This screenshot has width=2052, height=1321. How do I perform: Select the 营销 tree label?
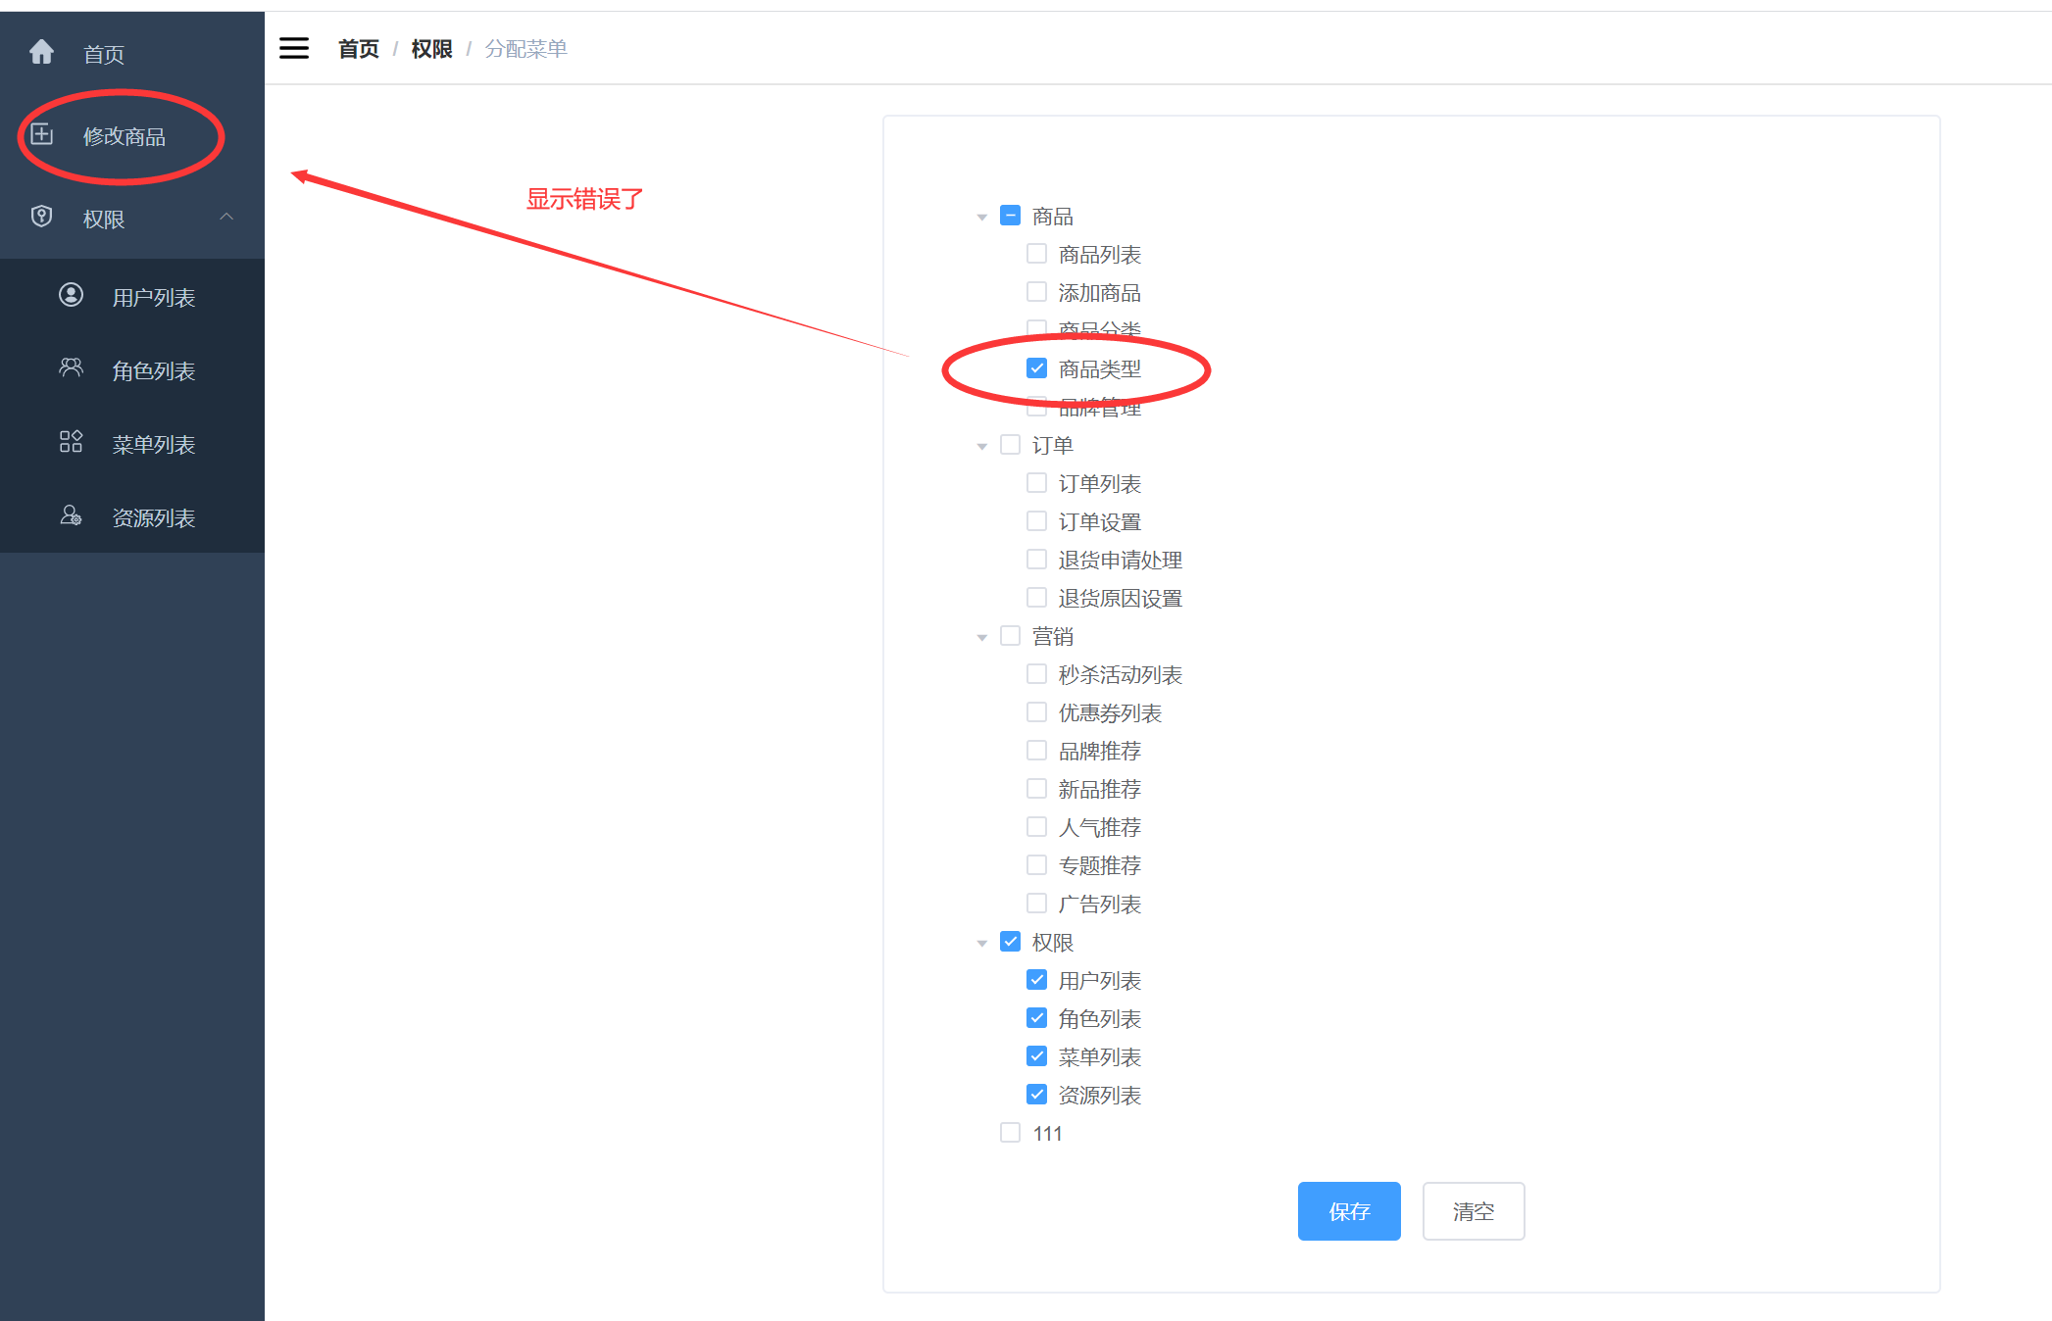click(x=1053, y=637)
